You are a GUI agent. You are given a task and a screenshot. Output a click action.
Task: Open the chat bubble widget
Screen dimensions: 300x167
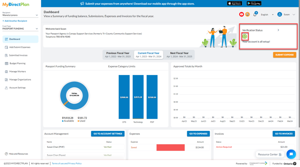(x=291, y=154)
